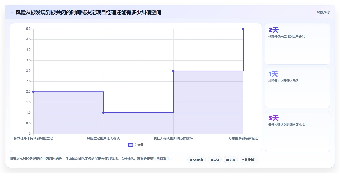Click the data point at value 2.0
340x173 pixels.
[x=33, y=92]
